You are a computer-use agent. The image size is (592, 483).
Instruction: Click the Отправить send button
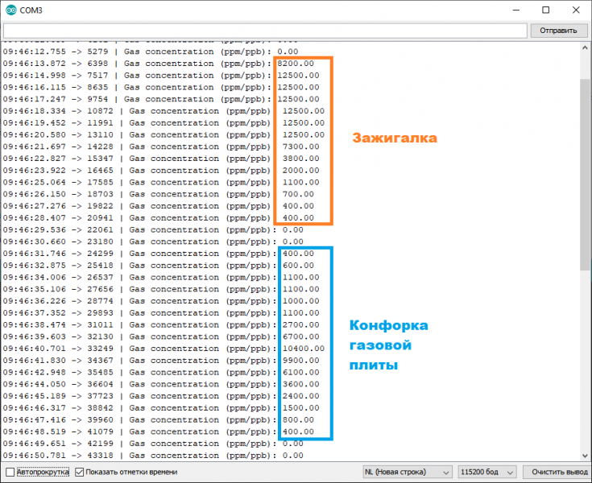pyautogui.click(x=557, y=31)
